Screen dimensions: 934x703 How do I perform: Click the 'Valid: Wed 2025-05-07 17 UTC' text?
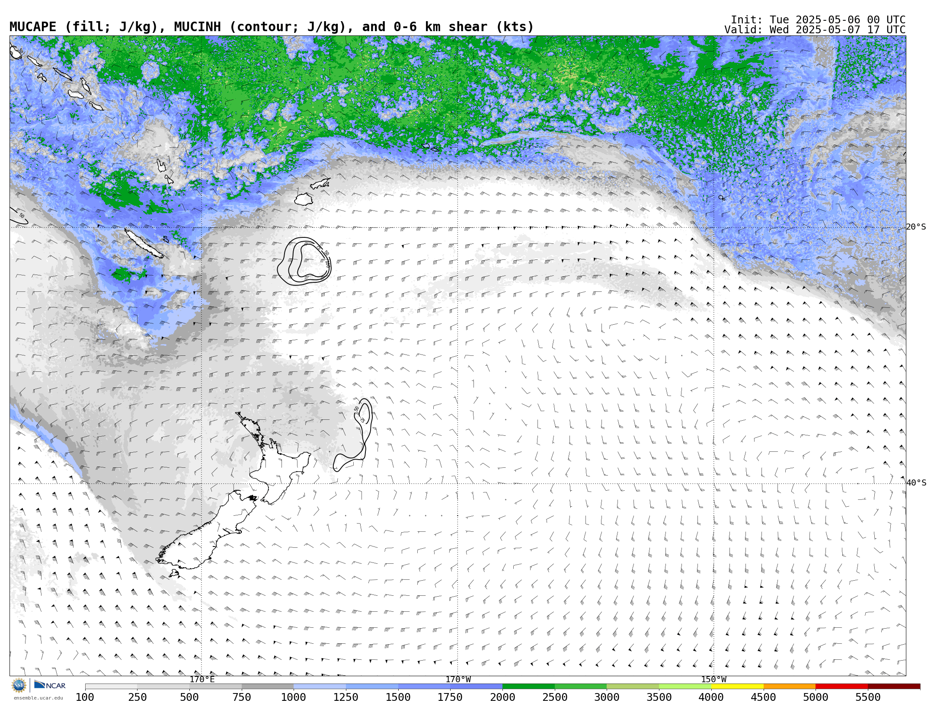pyautogui.click(x=815, y=30)
